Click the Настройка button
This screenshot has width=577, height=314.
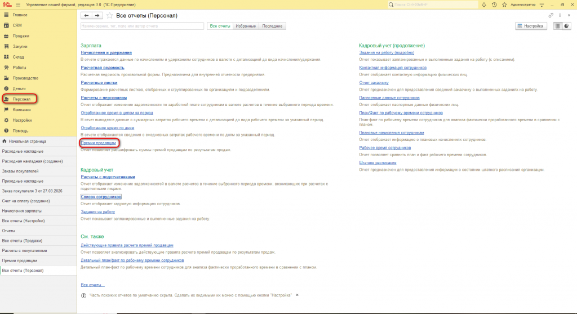531,26
